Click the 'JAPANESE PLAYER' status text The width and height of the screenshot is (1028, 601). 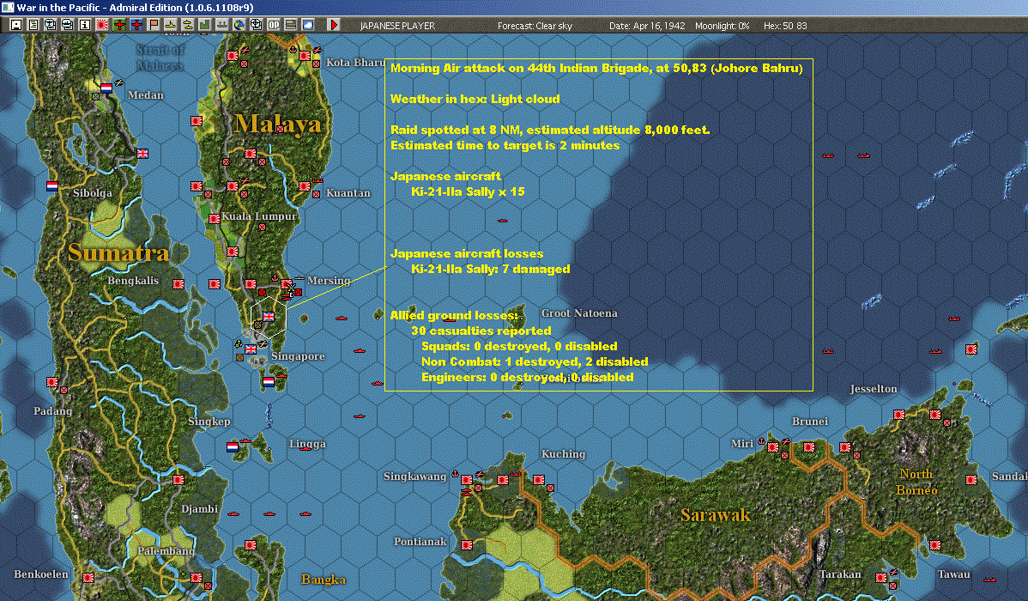click(397, 26)
